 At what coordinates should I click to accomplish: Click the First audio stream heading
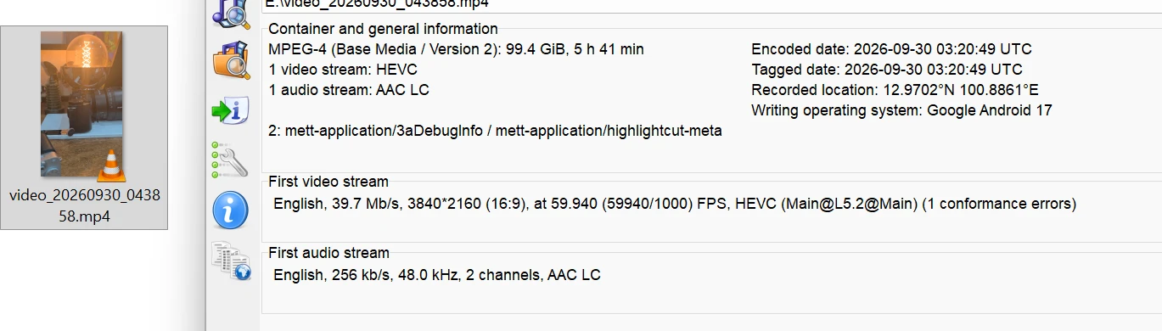pos(328,253)
